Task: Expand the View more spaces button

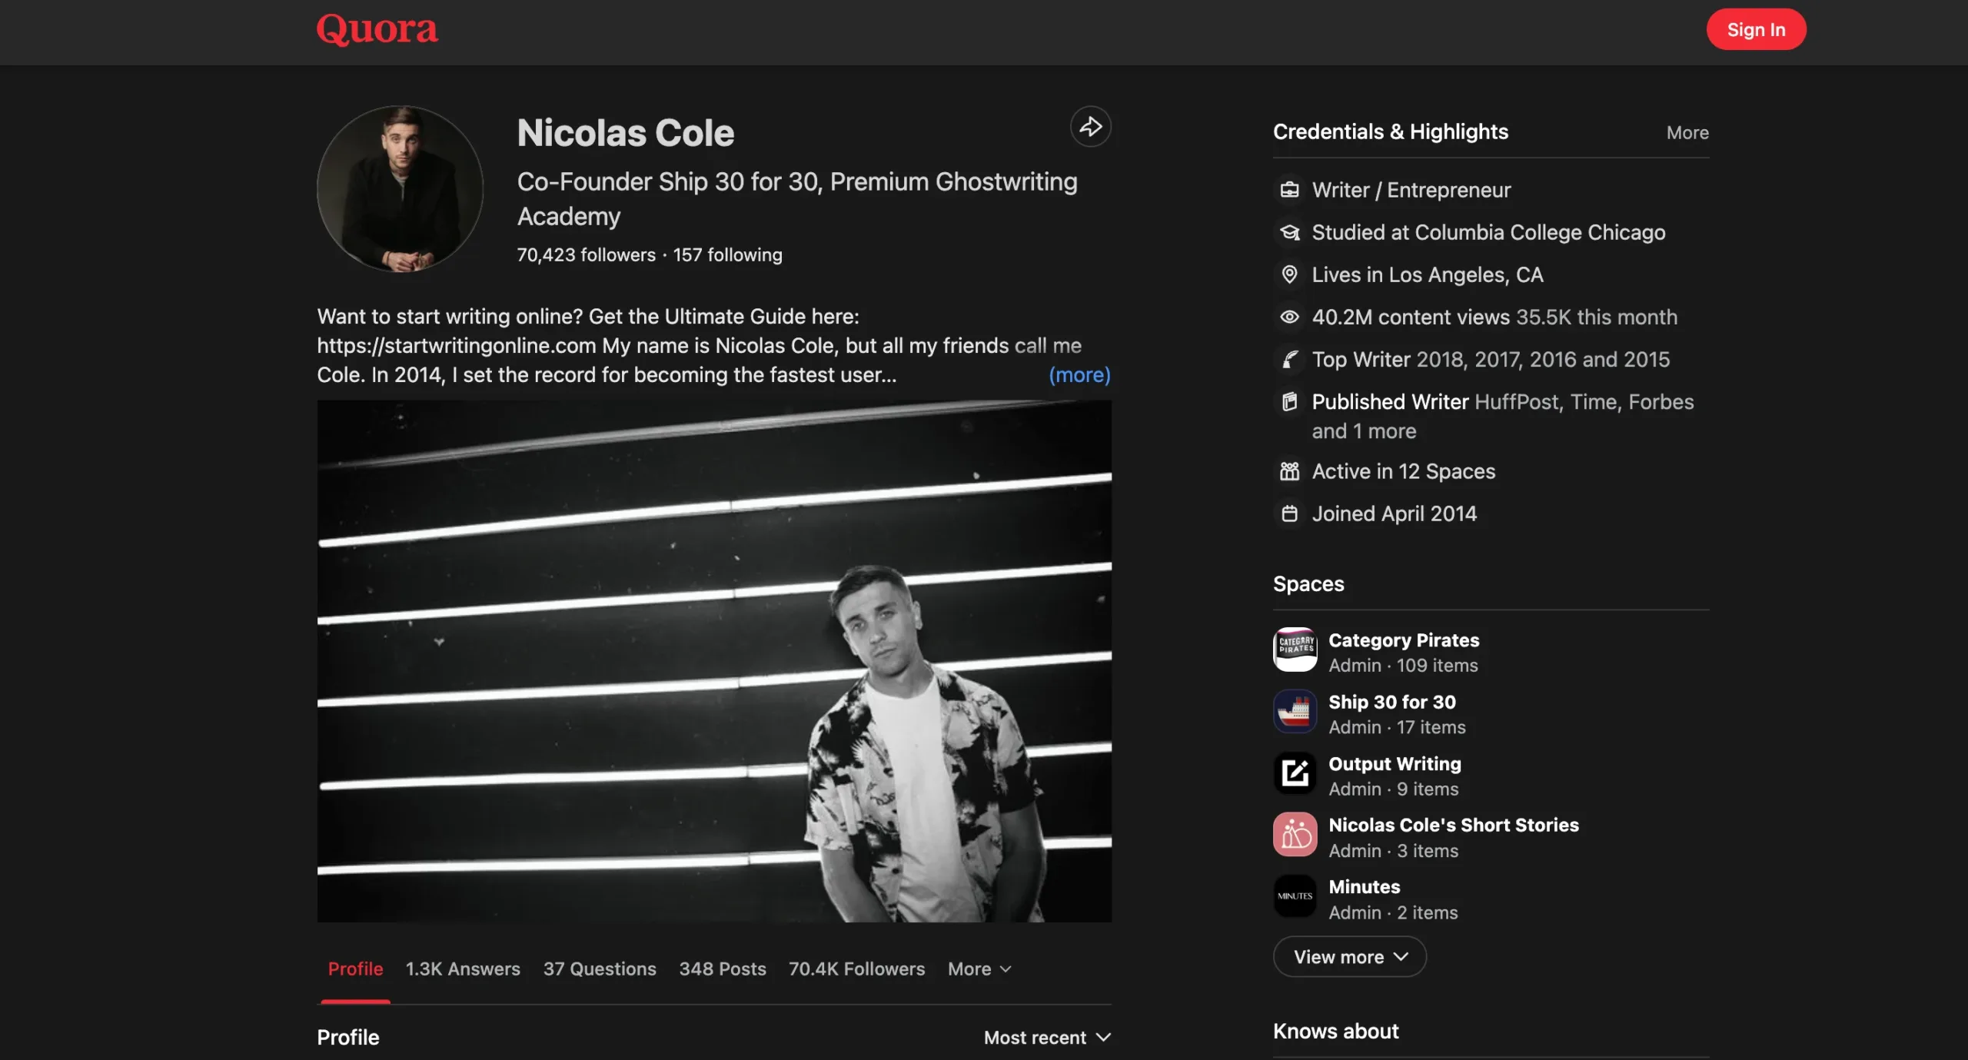Action: click(1349, 957)
